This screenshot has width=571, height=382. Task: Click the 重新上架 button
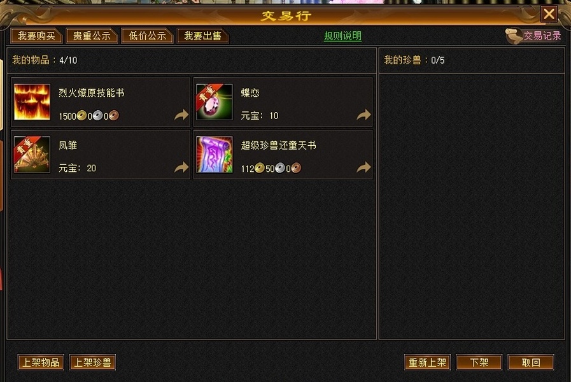point(427,362)
